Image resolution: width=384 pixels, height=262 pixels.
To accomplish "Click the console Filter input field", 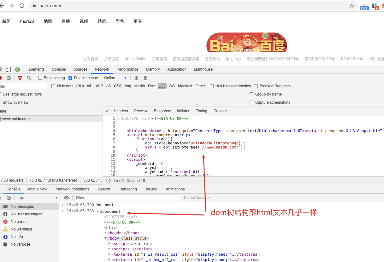I will coord(128,198).
